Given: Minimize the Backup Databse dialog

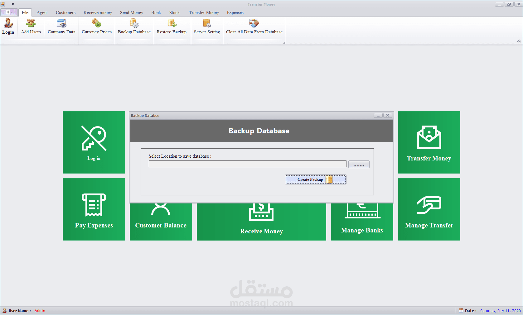Looking at the screenshot, I should point(378,116).
